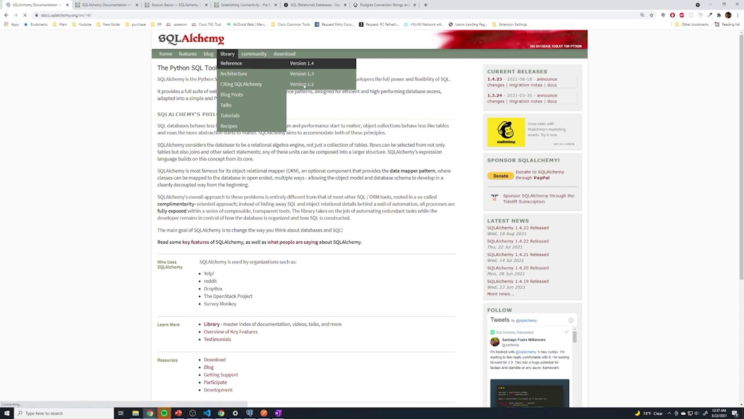Open Spotify from the taskbar
The width and height of the screenshot is (744, 419).
[x=164, y=413]
